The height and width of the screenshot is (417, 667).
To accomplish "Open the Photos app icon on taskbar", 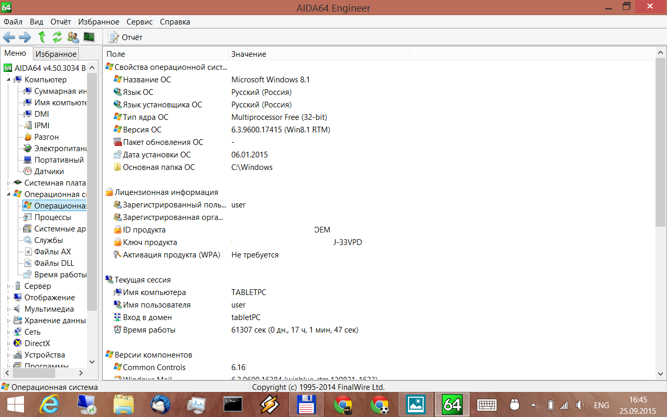I will 416,404.
